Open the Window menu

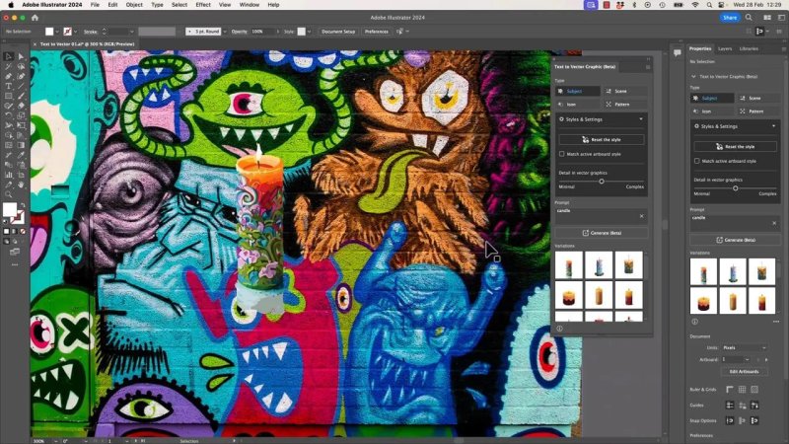[250, 5]
